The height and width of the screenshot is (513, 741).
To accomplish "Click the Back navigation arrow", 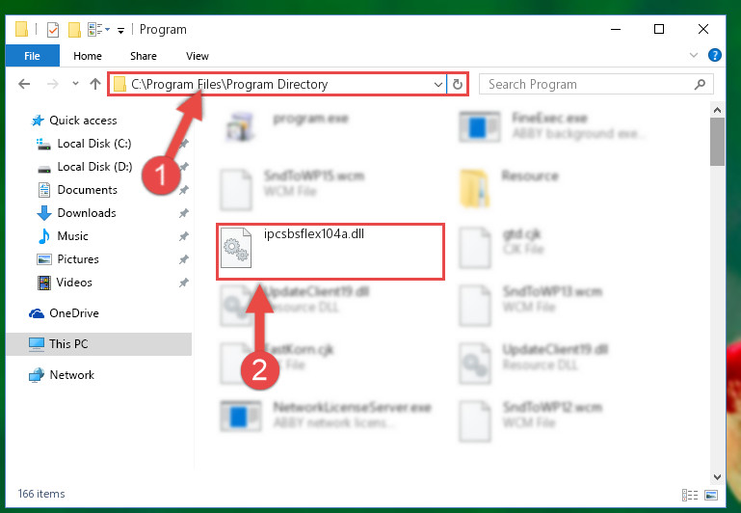I will click(24, 84).
